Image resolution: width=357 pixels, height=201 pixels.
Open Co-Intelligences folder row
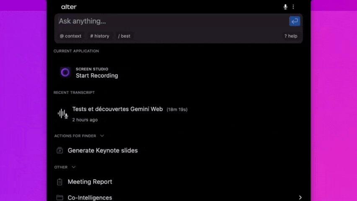point(178,197)
